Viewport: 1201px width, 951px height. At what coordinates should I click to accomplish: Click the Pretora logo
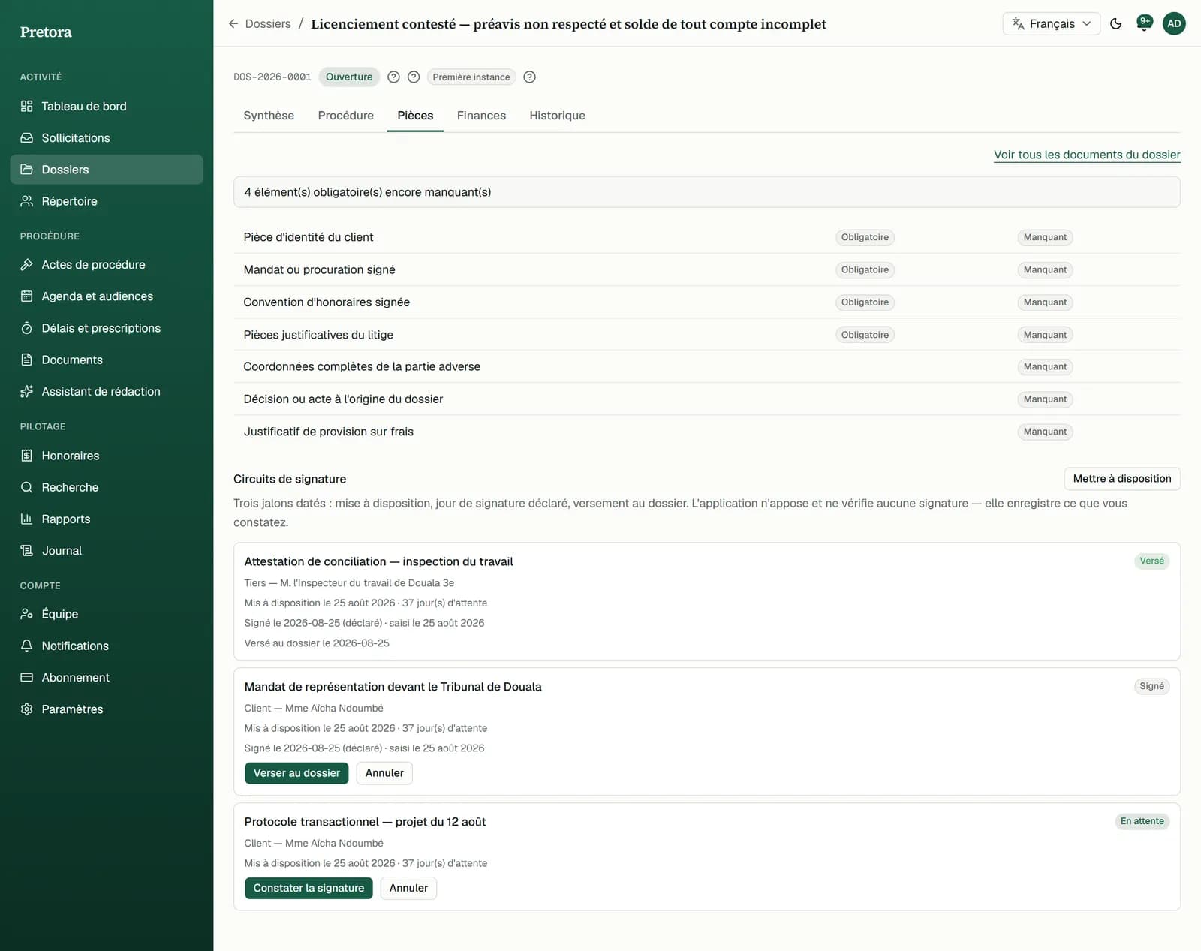pyautogui.click(x=46, y=32)
